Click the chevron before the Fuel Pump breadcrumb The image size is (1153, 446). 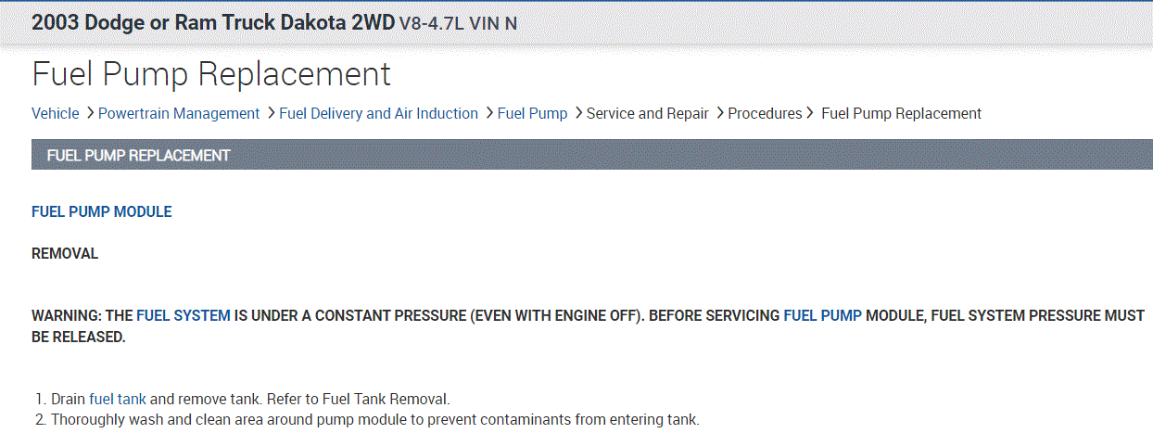(488, 113)
